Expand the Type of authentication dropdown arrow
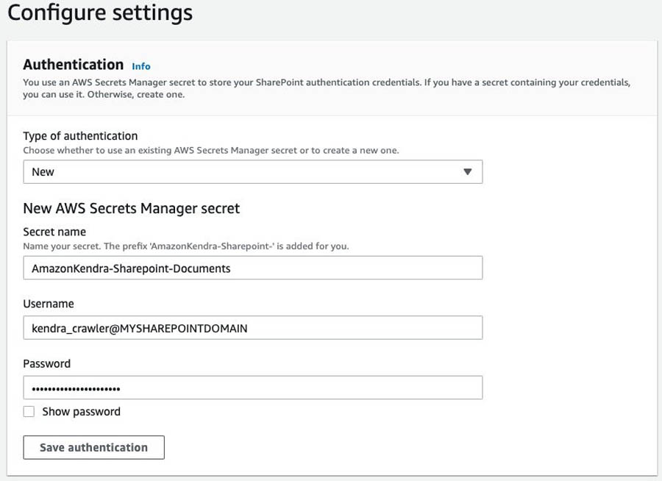This screenshot has height=481, width=662. (467, 172)
